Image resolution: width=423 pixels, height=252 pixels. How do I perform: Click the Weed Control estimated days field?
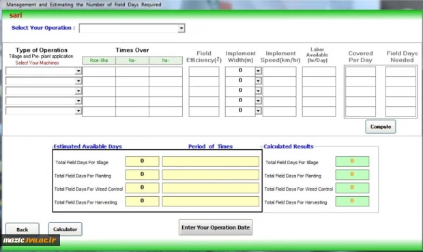(142, 188)
